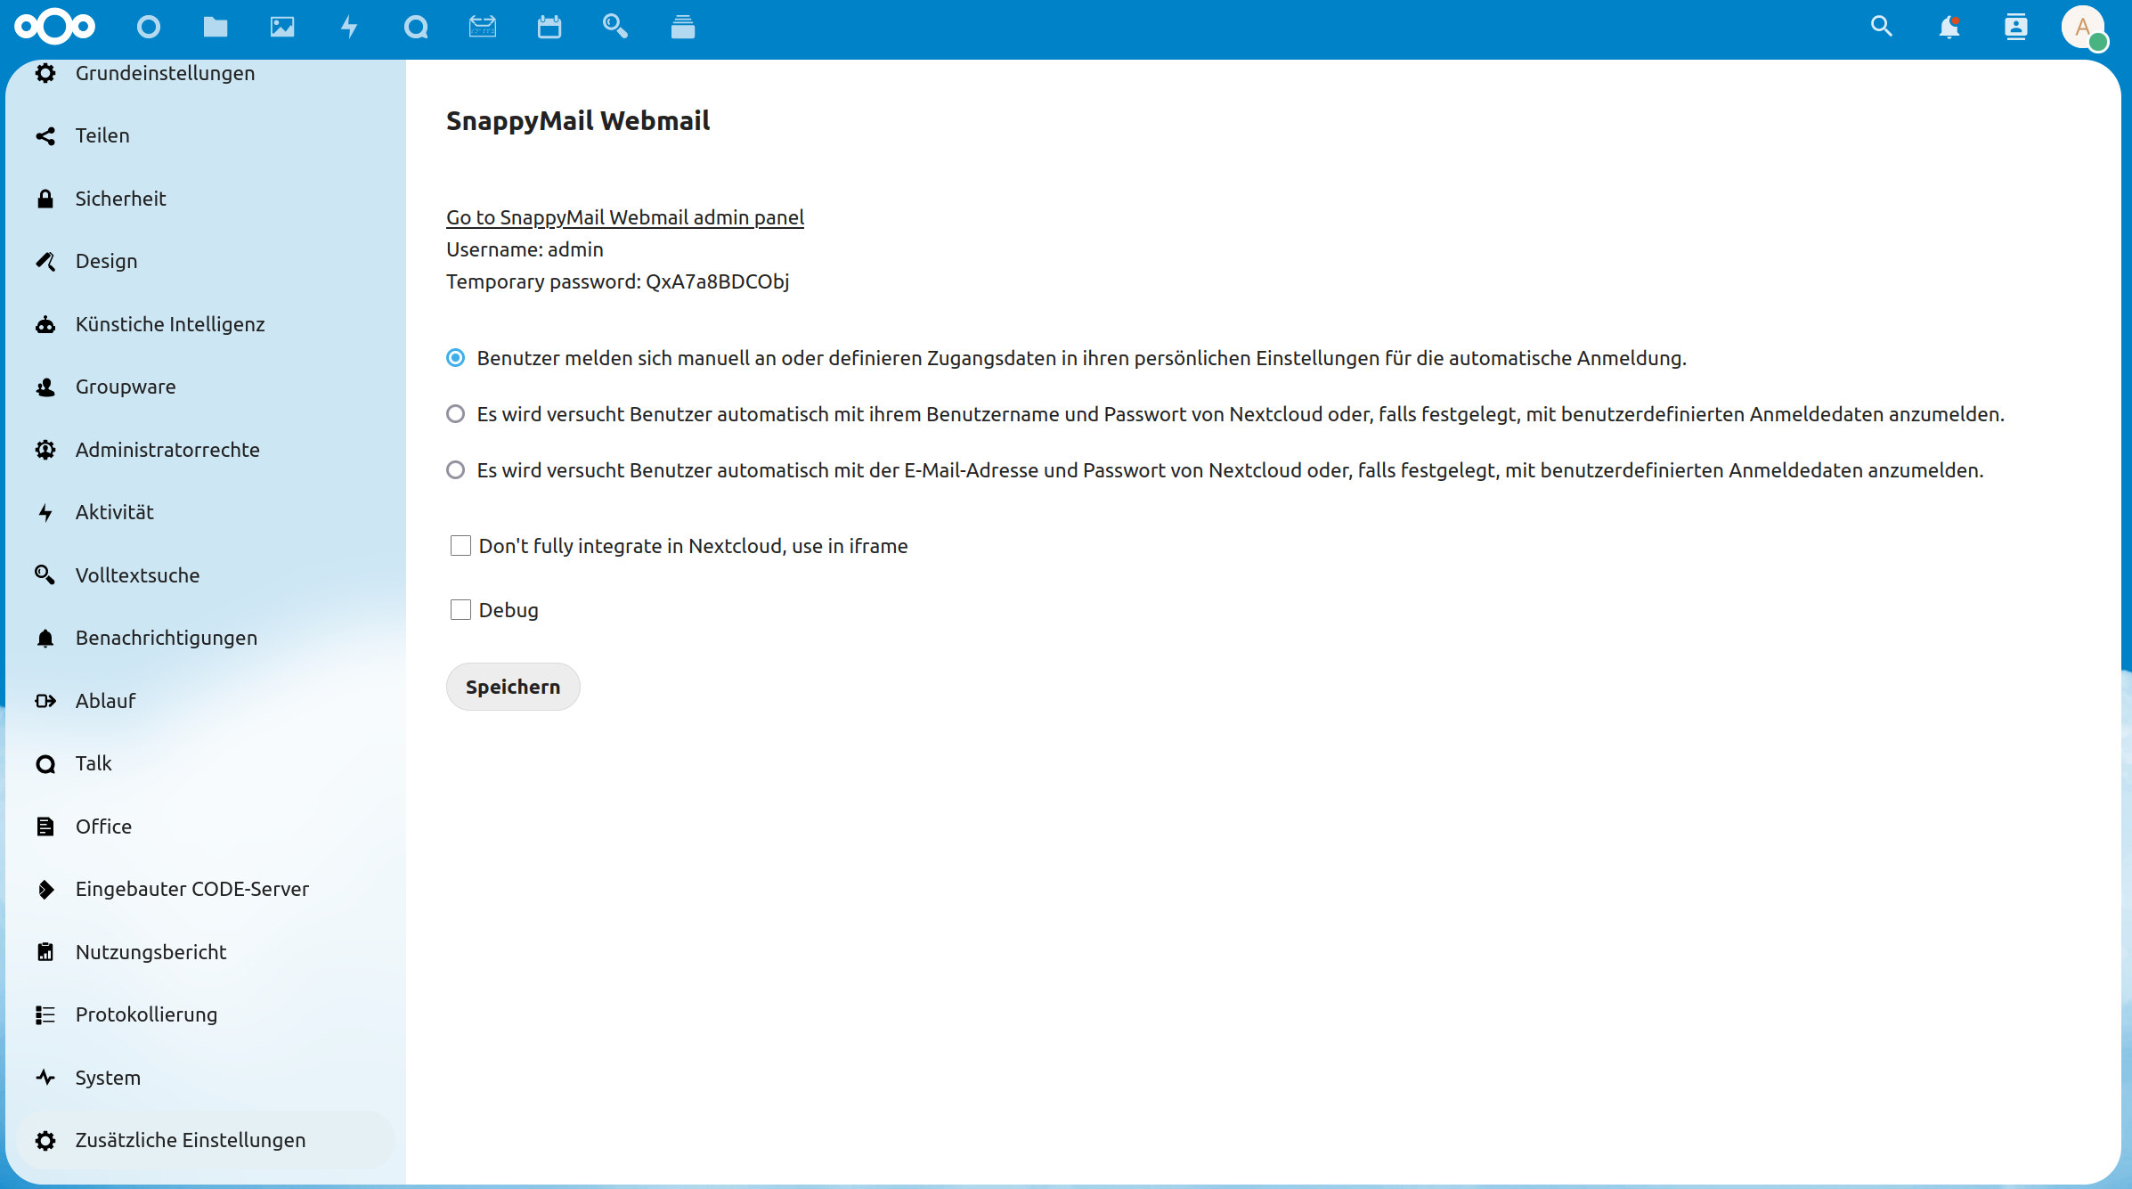Open the Calendar app icon
Viewport: 2132px width, 1189px height.
(x=549, y=27)
